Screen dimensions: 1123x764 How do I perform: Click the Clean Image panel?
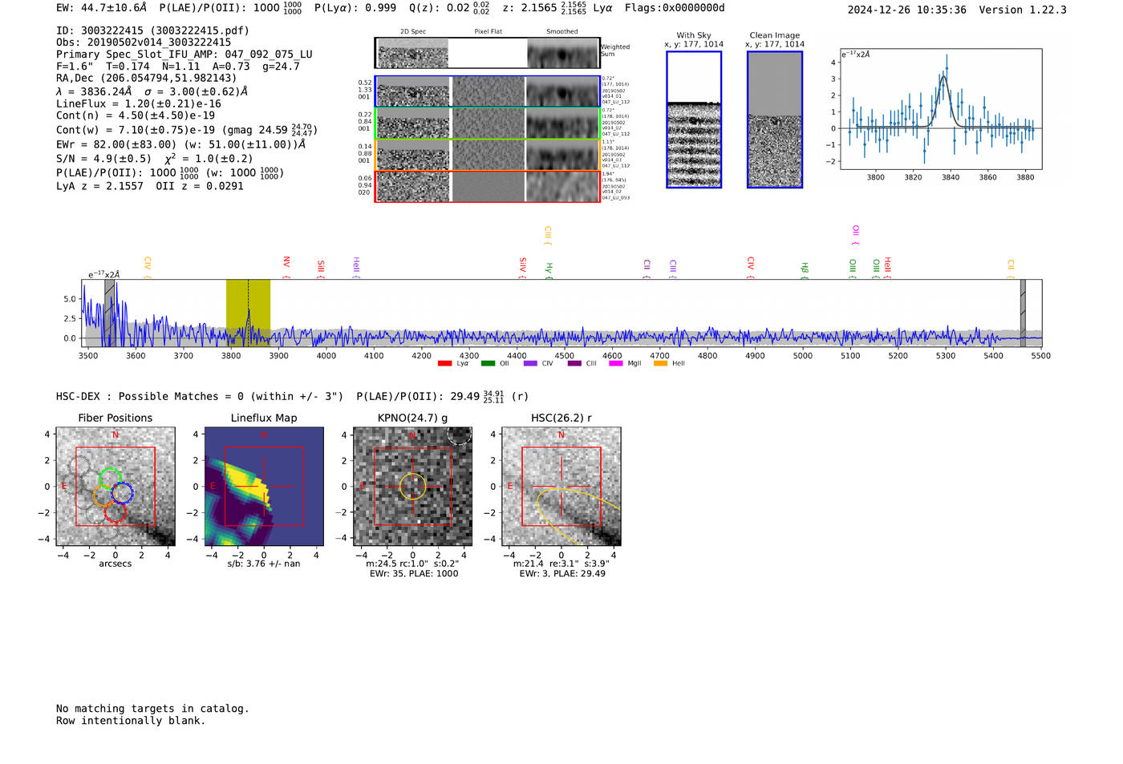[x=775, y=119]
